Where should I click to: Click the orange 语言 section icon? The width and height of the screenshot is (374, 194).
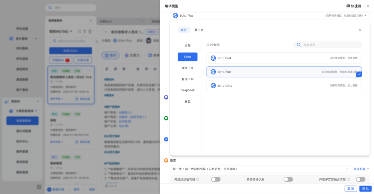[x=166, y=160]
